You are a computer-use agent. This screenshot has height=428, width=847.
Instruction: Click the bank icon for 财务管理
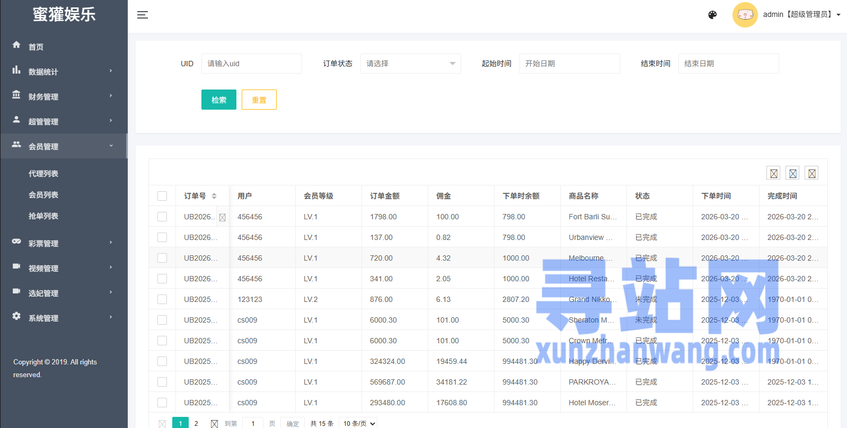tap(16, 95)
